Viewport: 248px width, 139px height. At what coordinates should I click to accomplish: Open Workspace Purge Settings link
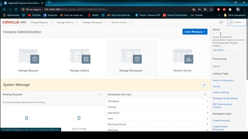pyautogui.click(x=225, y=98)
